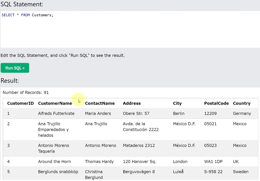The height and width of the screenshot is (181, 260).
Task: Click the Luleå city cell
Action: coord(178,172)
